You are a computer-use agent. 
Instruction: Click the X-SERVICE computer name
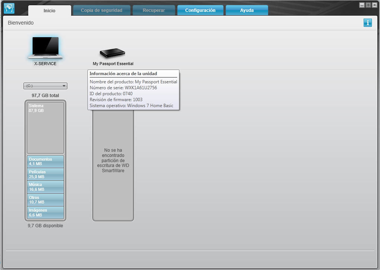click(45, 64)
